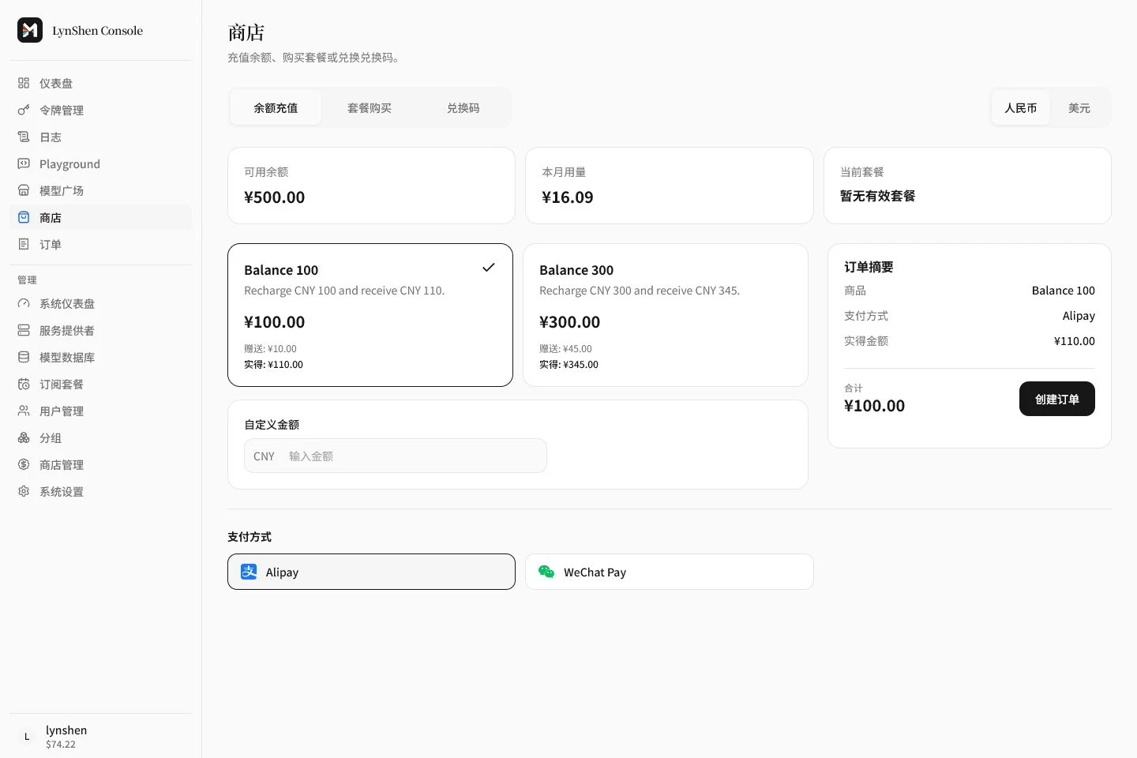Click the WeChat Pay logo icon
The image size is (1137, 758).
pos(546,572)
